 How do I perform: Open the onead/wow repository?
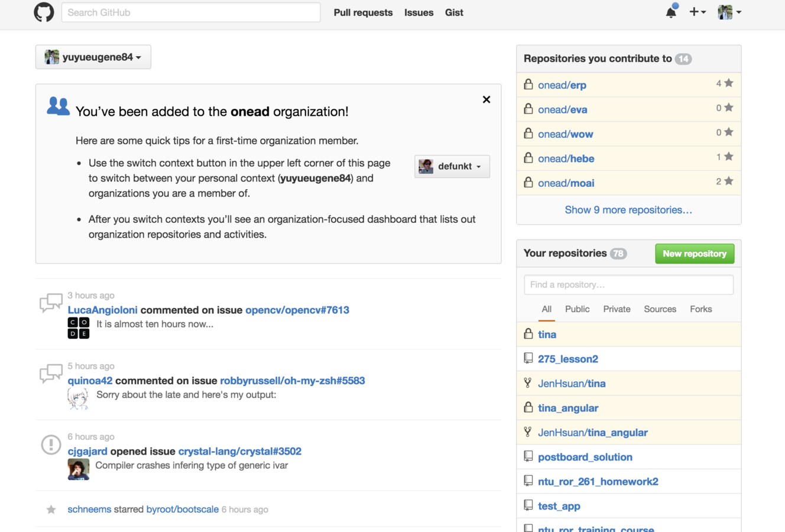pos(566,134)
